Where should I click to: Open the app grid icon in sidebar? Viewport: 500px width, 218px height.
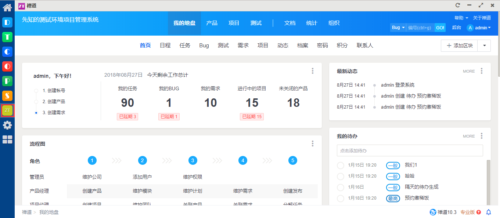[7, 139]
